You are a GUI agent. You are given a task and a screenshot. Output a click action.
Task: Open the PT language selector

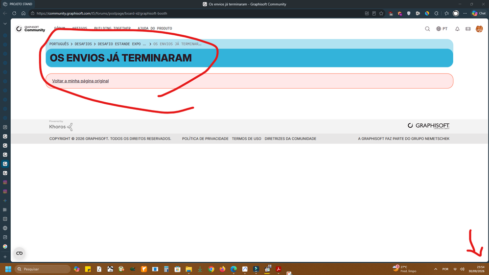[x=442, y=29]
